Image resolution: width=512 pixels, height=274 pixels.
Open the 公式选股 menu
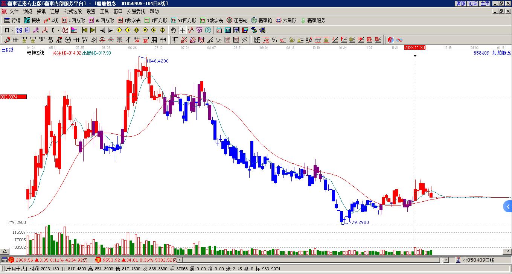click(73, 12)
